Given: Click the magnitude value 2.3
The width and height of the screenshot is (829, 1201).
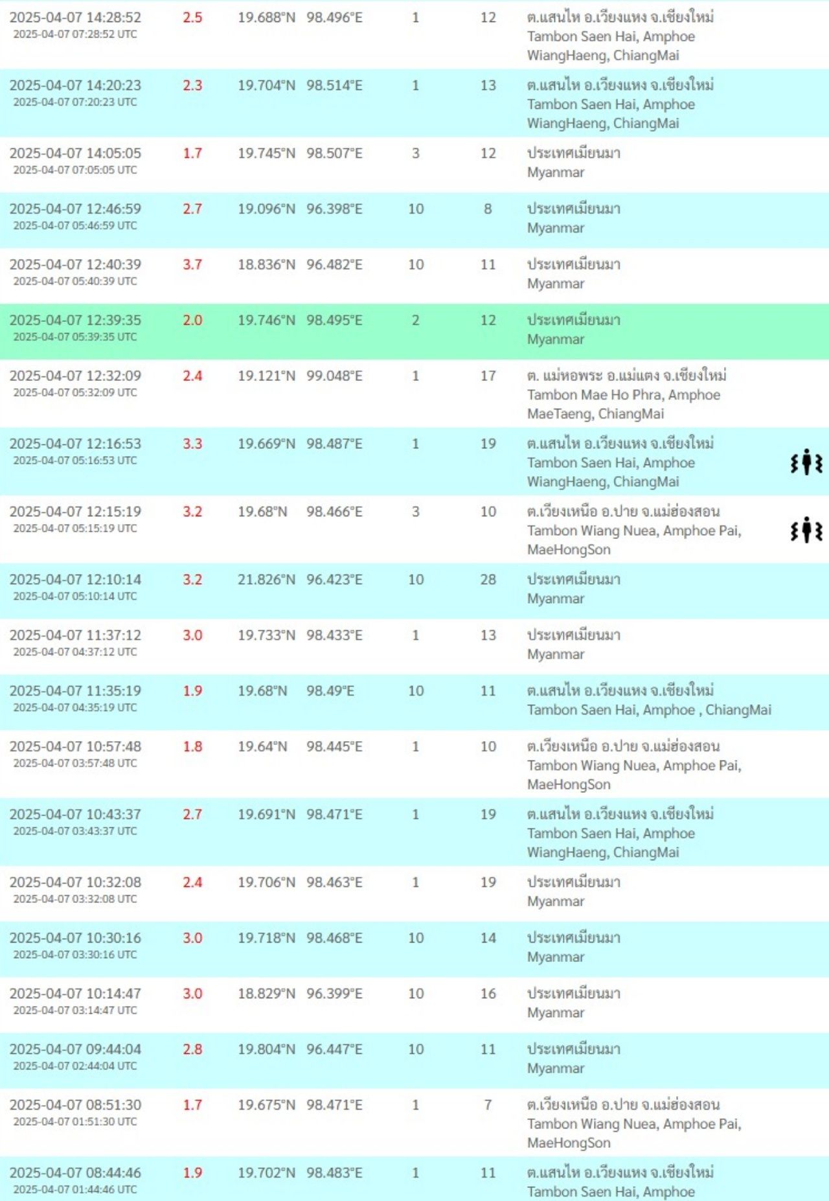Looking at the screenshot, I should (192, 86).
